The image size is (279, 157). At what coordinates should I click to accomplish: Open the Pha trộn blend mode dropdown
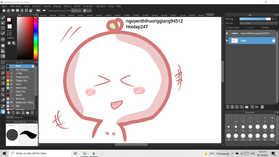[259, 23]
